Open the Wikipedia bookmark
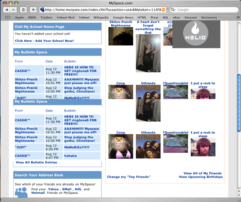The image size is (241, 202). tap(101, 18)
